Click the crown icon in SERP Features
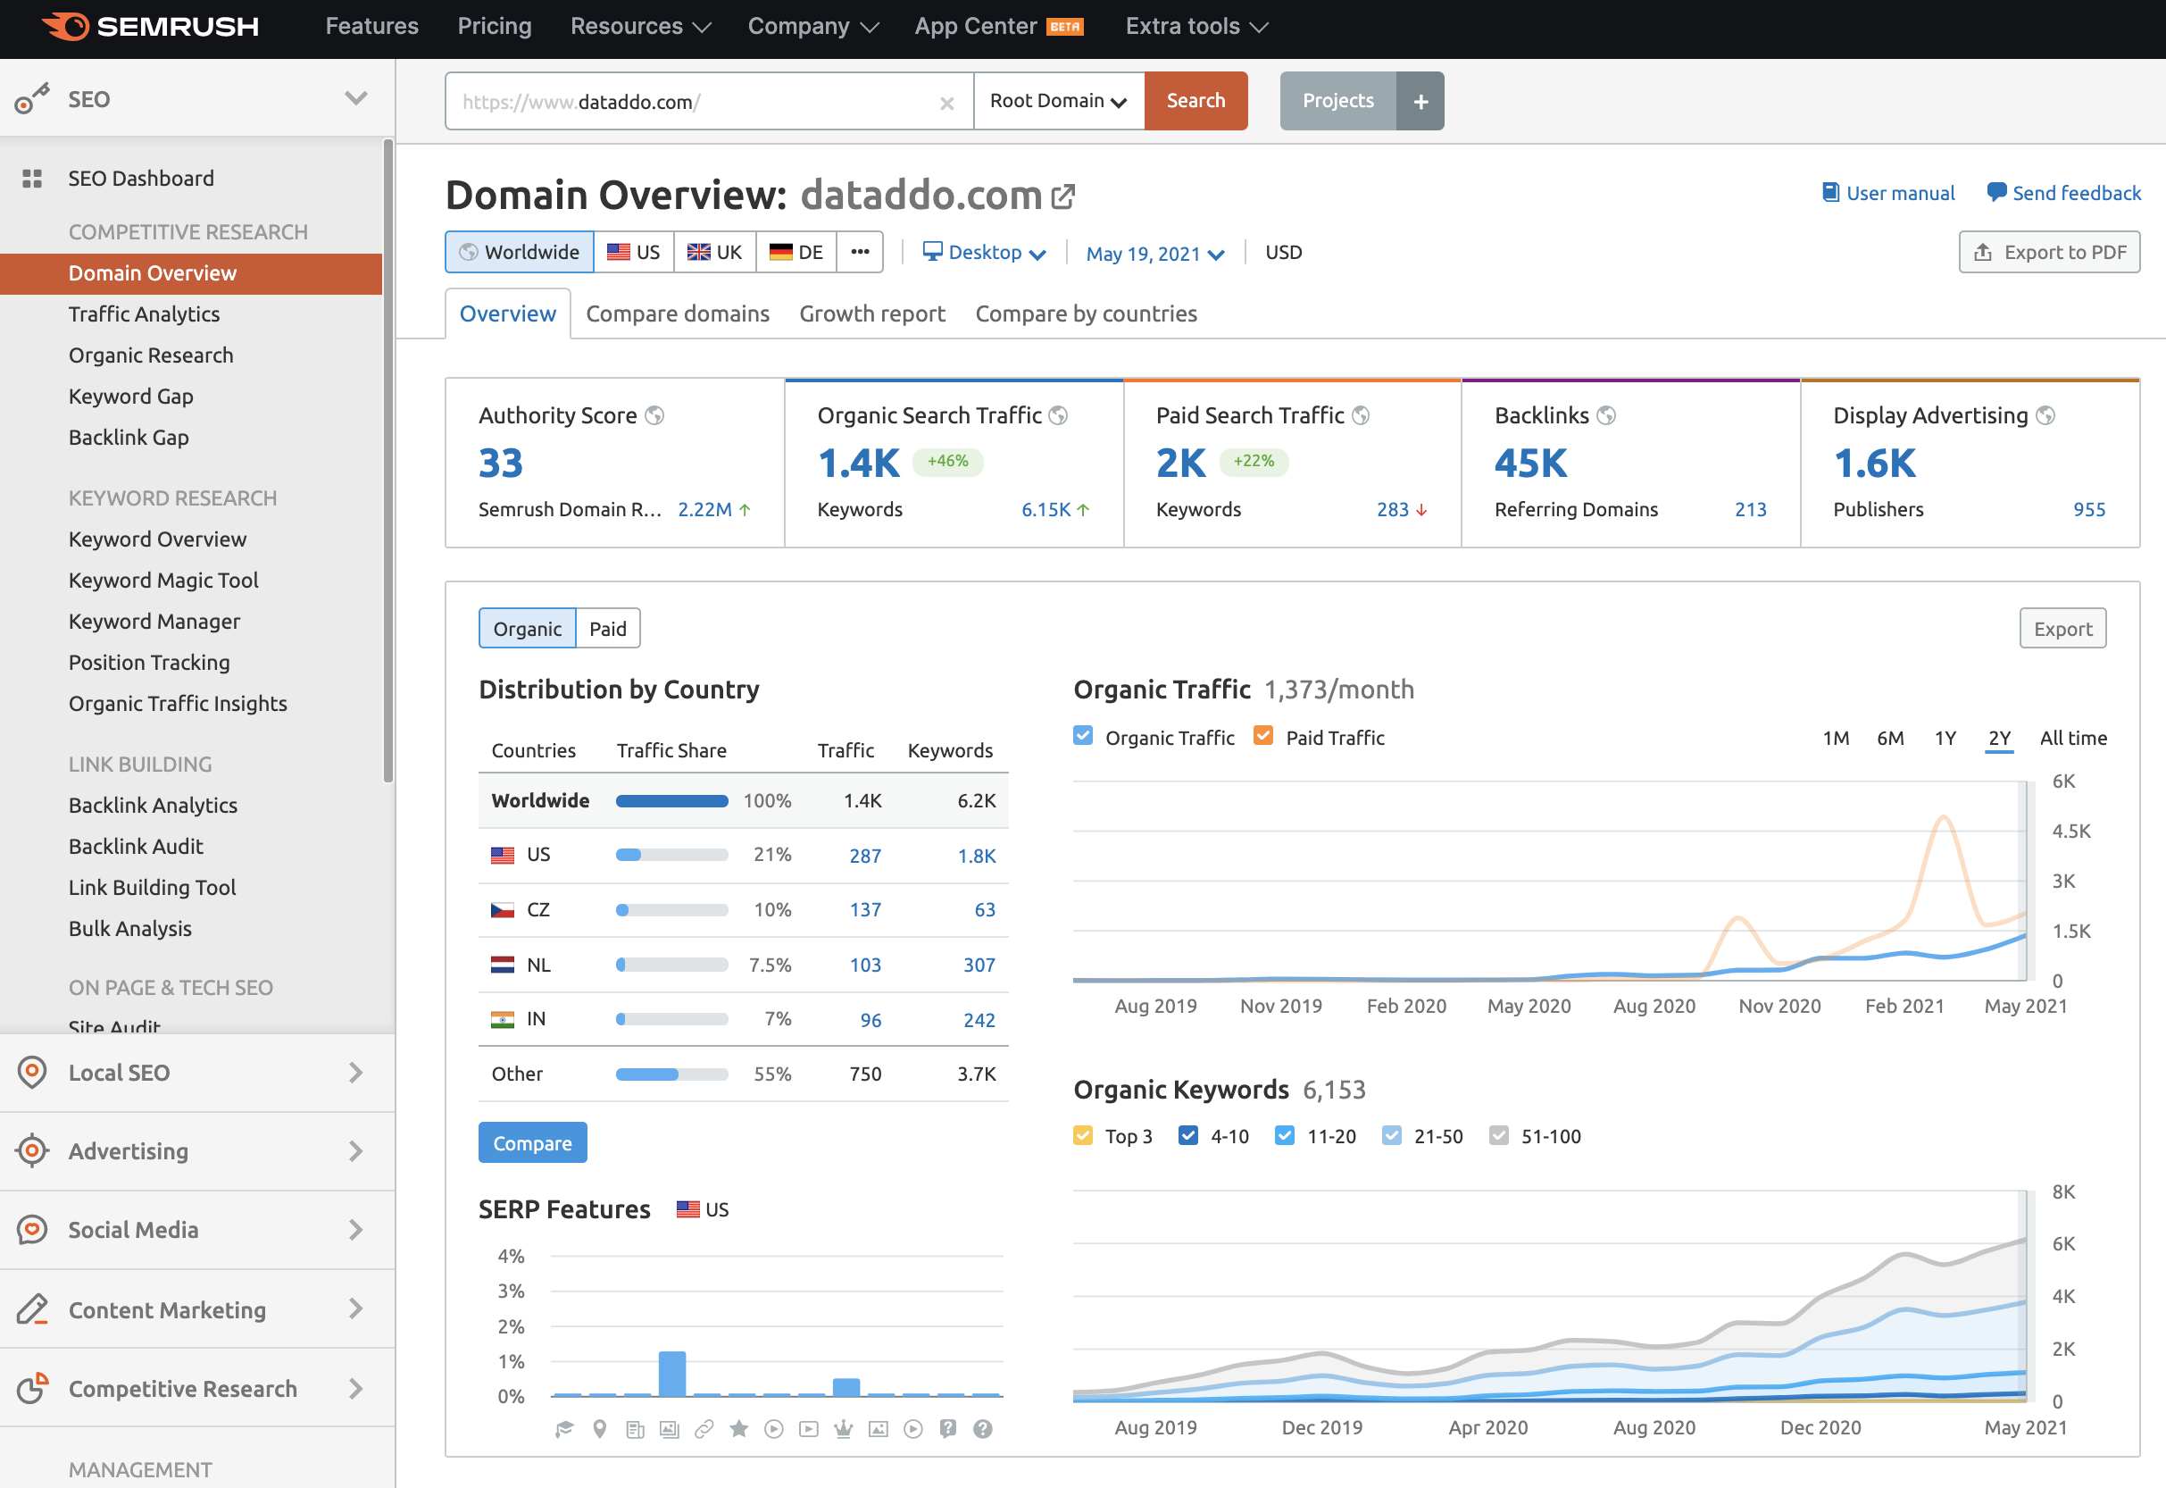 (x=844, y=1428)
